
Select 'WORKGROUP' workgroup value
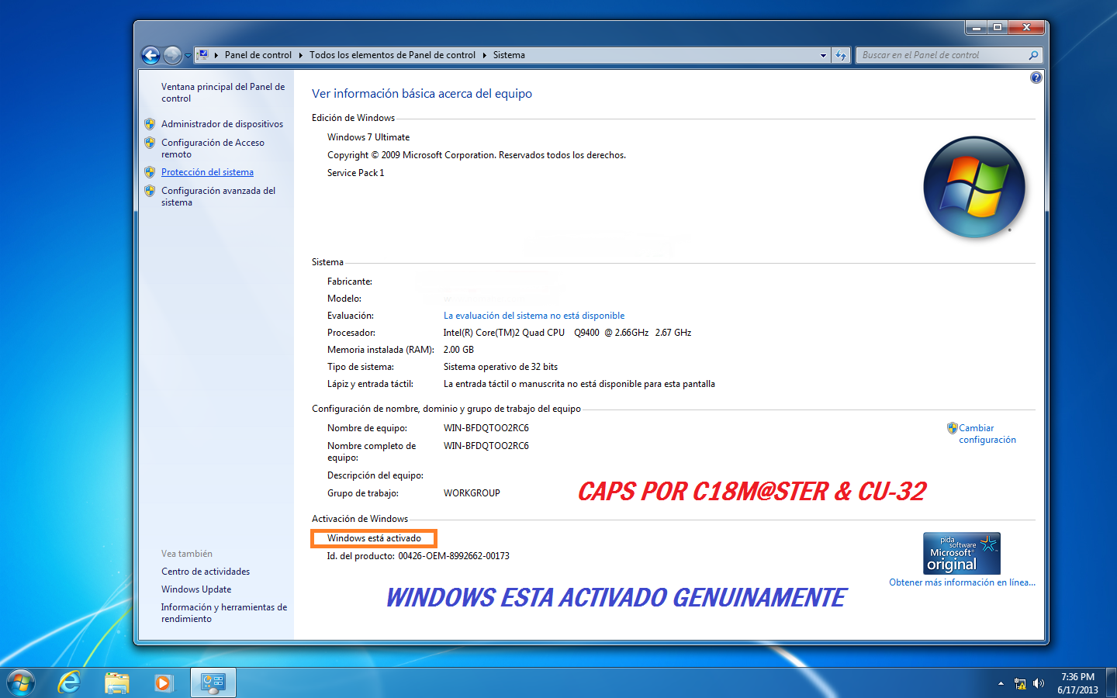tap(472, 493)
